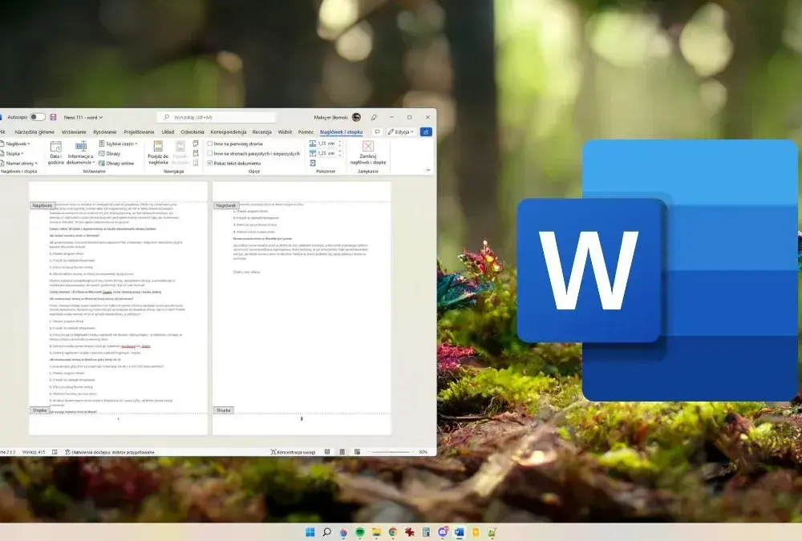
Task: Open the document name dropdown News 111
Action: click(83, 117)
